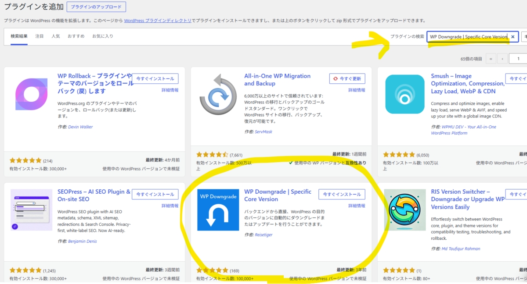Click the 有効インストール数: 80+ text

point(407,278)
